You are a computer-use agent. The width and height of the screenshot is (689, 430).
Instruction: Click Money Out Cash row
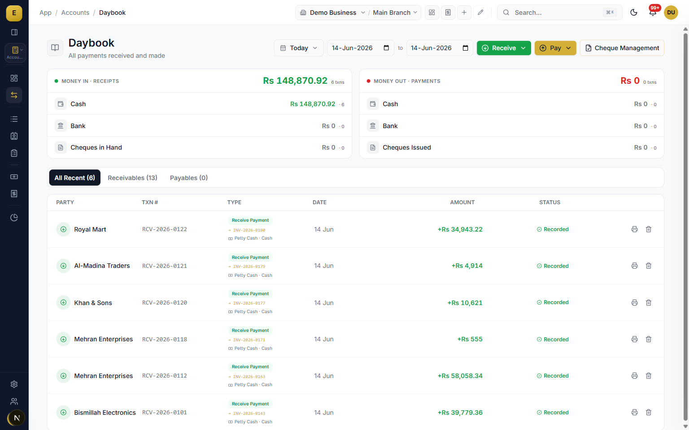(512, 104)
